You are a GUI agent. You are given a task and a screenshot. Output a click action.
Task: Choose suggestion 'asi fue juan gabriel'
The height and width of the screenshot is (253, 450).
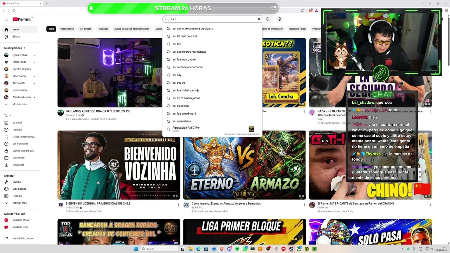pyautogui.click(x=212, y=59)
